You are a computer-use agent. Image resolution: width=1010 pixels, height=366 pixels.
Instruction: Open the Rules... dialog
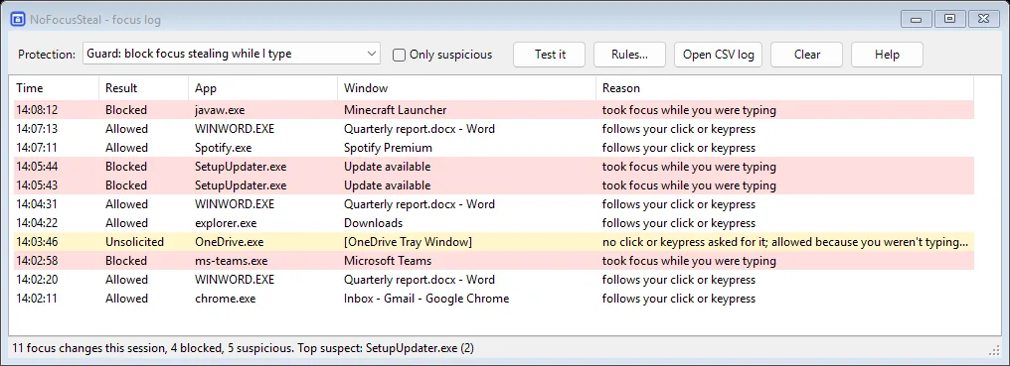click(x=629, y=55)
